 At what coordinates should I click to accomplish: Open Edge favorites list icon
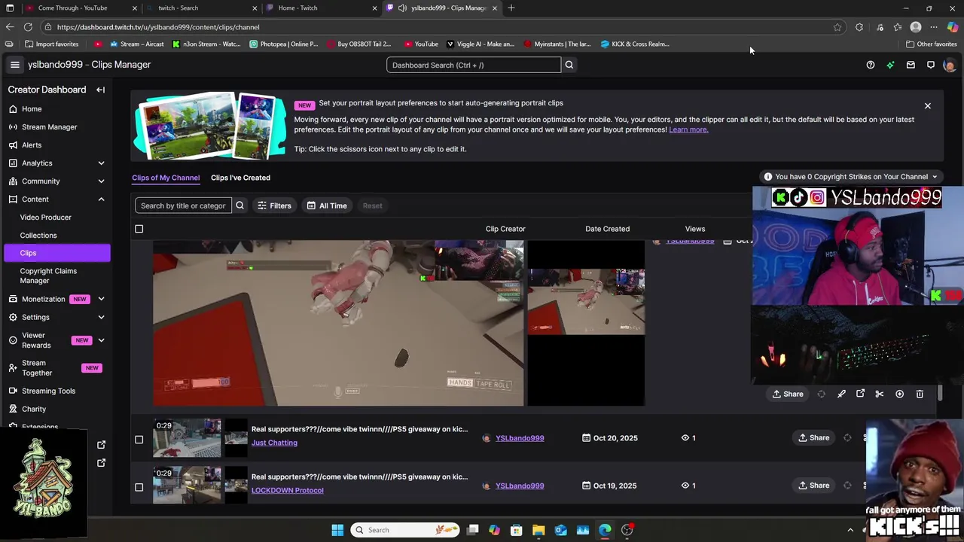pos(898,27)
